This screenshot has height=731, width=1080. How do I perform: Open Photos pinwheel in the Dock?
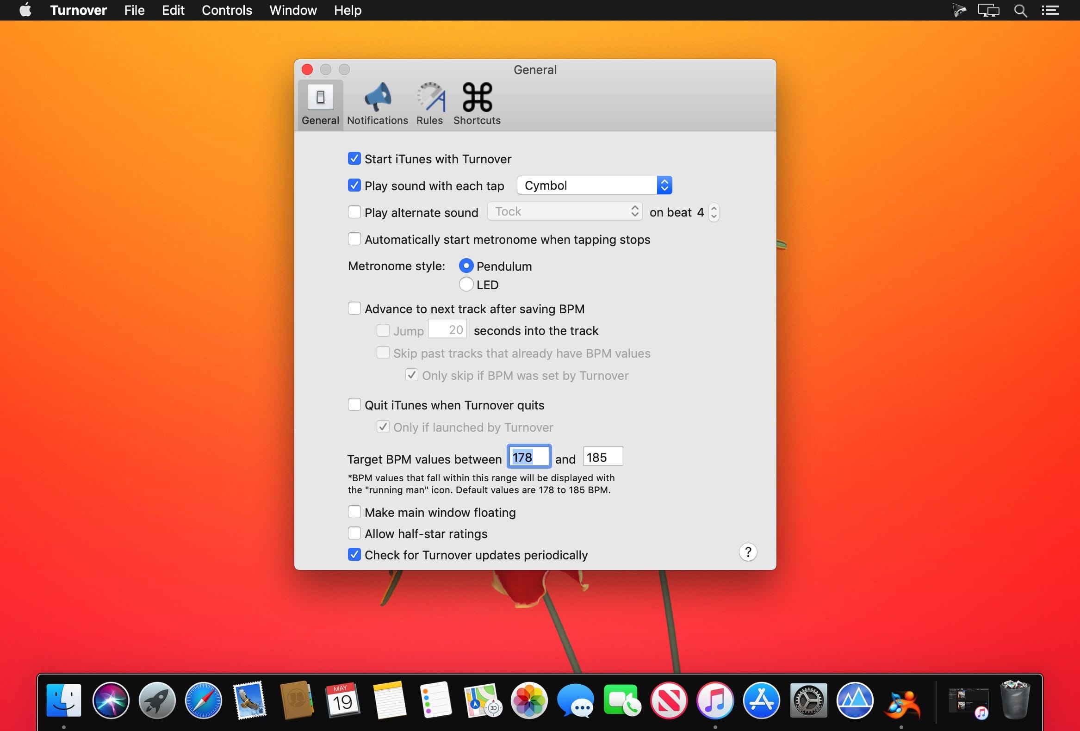[529, 700]
